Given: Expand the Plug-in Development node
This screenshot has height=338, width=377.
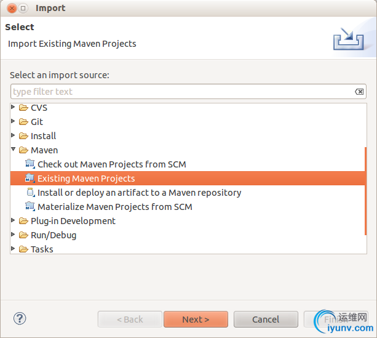Looking at the screenshot, I should pos(14,221).
